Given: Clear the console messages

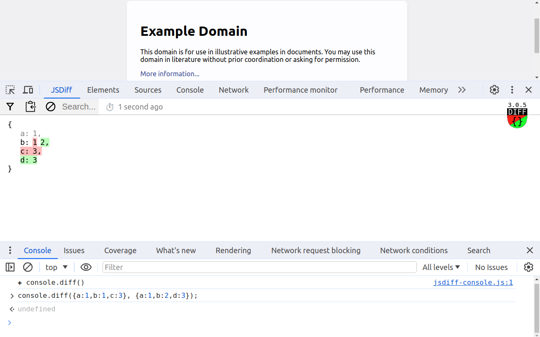Looking at the screenshot, I should click(x=28, y=267).
